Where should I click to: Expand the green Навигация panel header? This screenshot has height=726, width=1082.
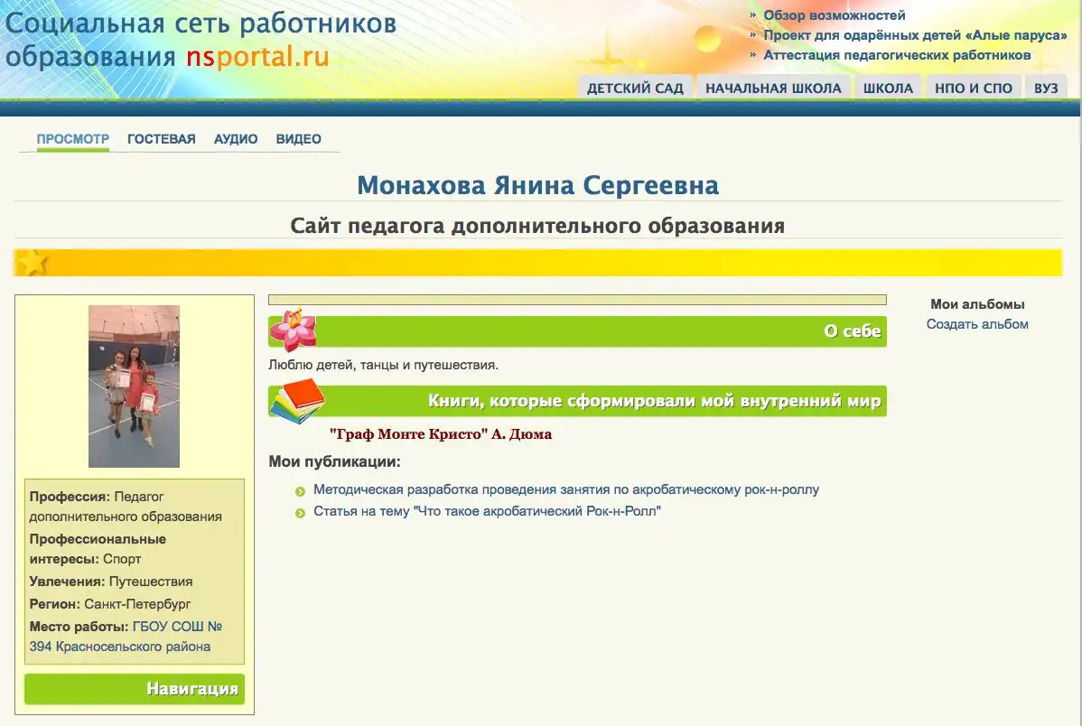tap(135, 689)
